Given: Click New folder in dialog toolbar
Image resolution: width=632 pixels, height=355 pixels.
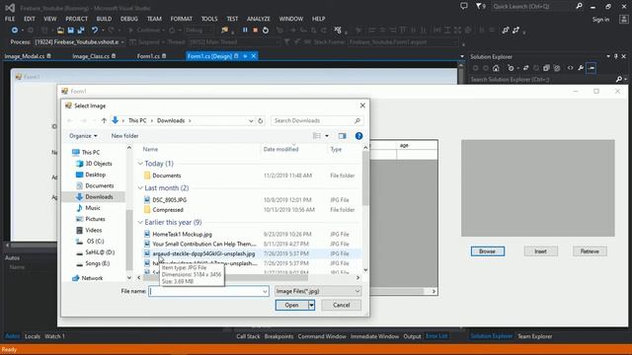Looking at the screenshot, I should point(125,136).
